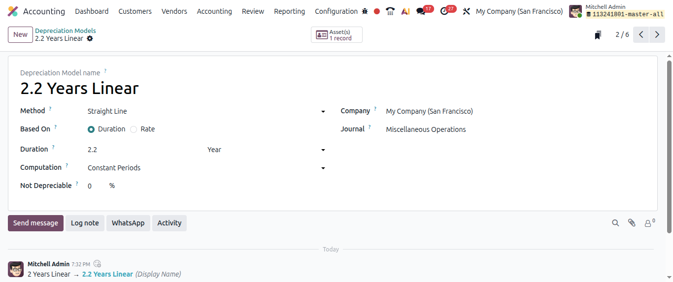Click WhatsApp button in chatter
Screen dimensions: 673x282
pyautogui.click(x=128, y=223)
